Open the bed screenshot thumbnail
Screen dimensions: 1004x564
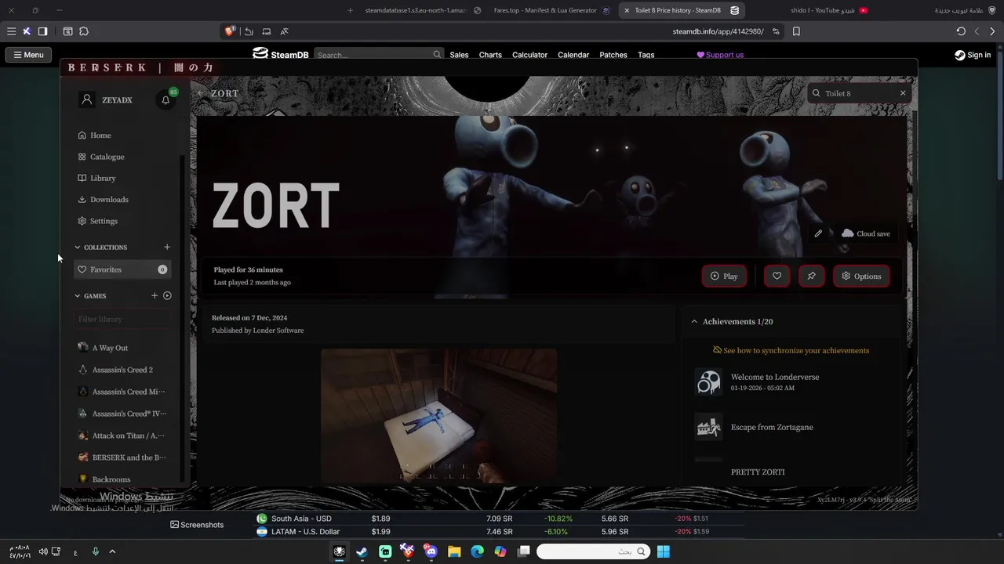tap(439, 415)
